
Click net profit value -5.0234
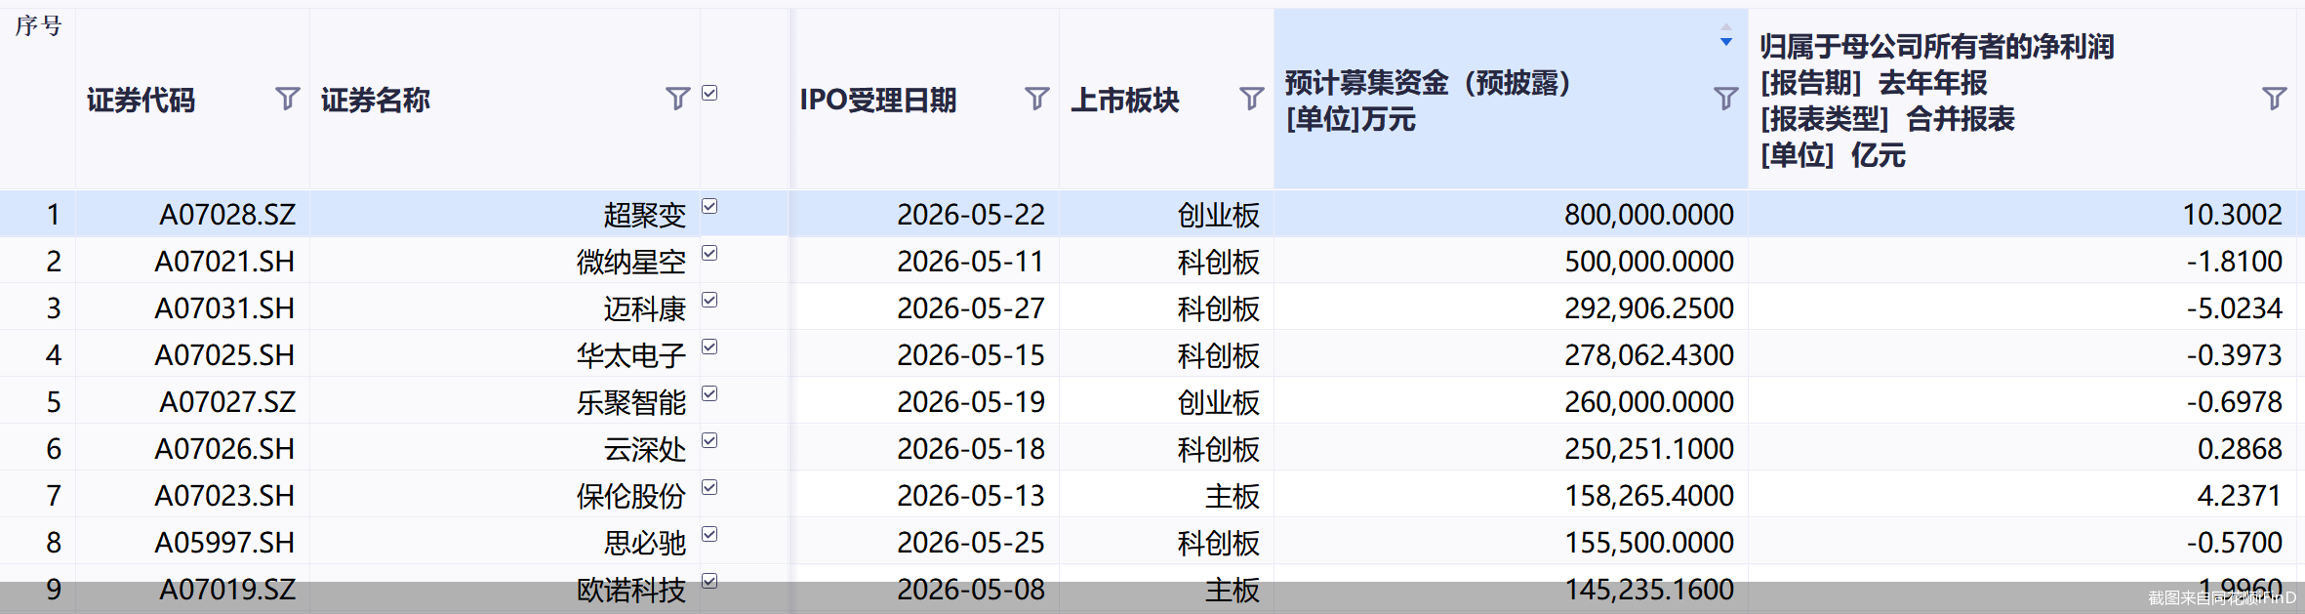tap(2235, 307)
